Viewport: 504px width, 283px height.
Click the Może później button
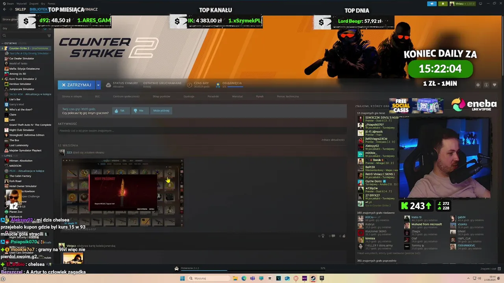click(x=161, y=111)
